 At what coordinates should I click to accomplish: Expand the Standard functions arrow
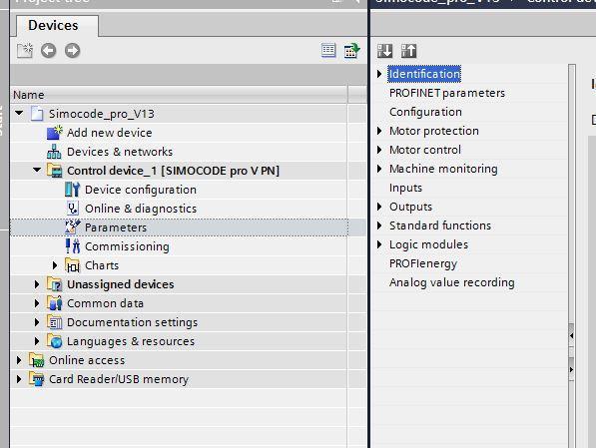tap(379, 225)
